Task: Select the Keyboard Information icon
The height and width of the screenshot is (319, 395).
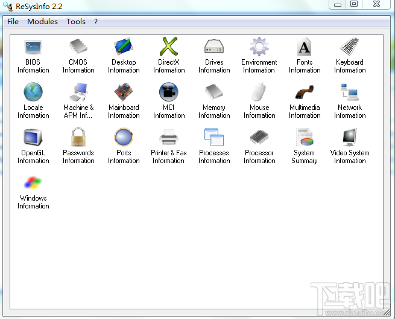Action: click(x=350, y=47)
